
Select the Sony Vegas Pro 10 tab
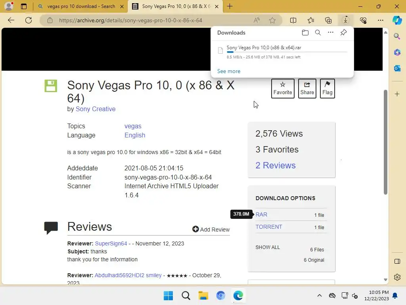click(176, 6)
